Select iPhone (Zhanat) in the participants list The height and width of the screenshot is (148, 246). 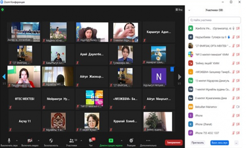(x=214, y=124)
